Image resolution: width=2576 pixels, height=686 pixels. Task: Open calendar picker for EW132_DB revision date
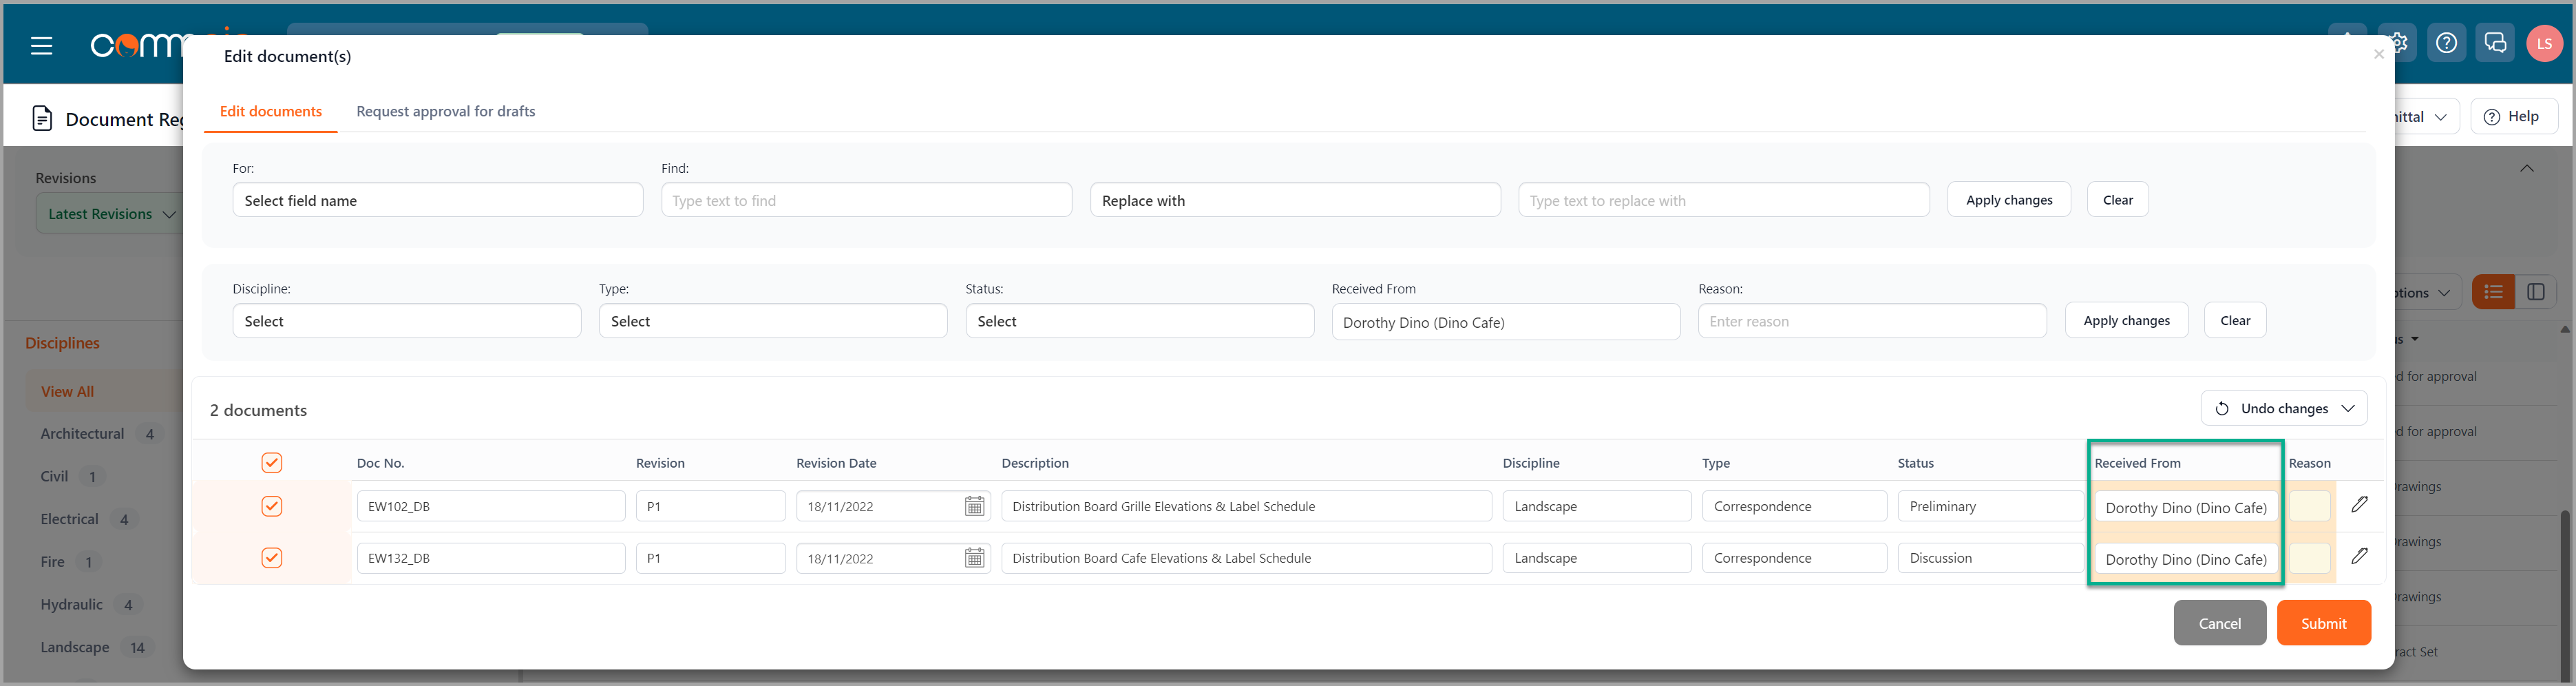pyautogui.click(x=974, y=559)
